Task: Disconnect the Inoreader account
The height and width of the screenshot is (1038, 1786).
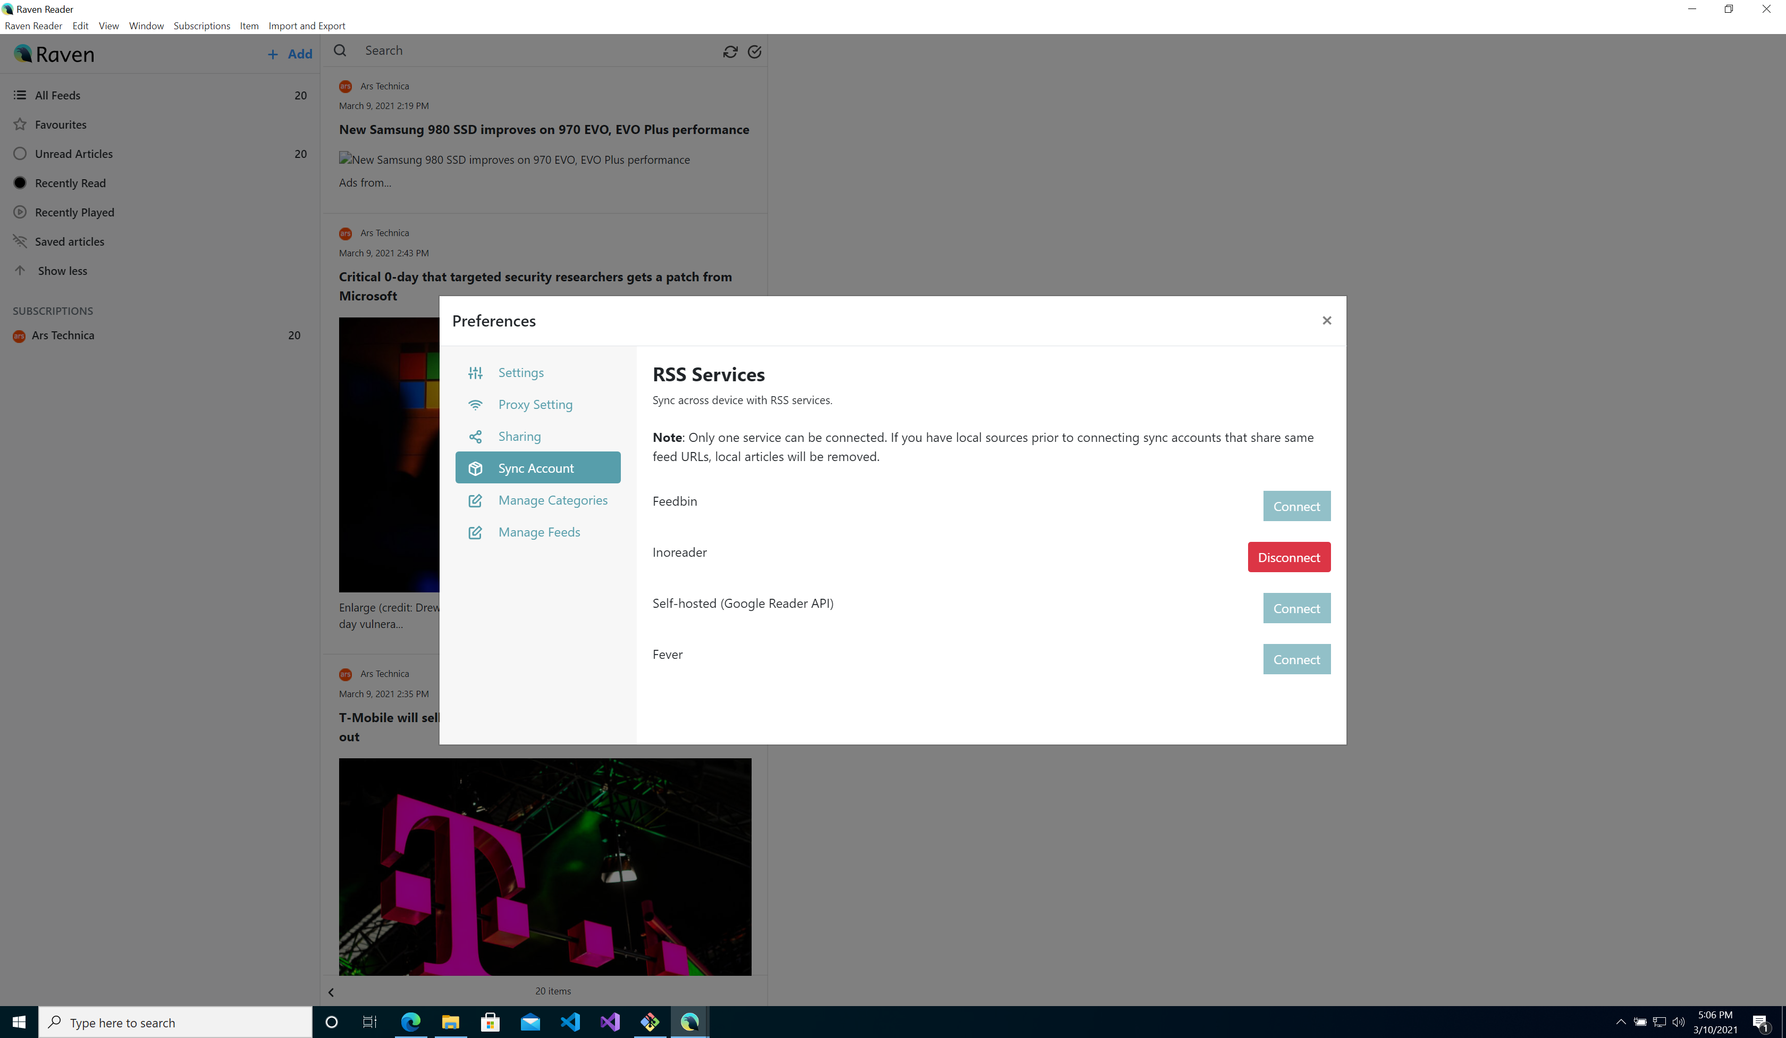Action: click(x=1288, y=557)
